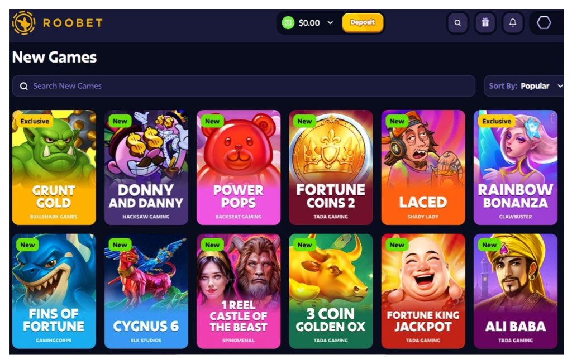
Task: Open notifications bell icon
Action: coord(513,23)
